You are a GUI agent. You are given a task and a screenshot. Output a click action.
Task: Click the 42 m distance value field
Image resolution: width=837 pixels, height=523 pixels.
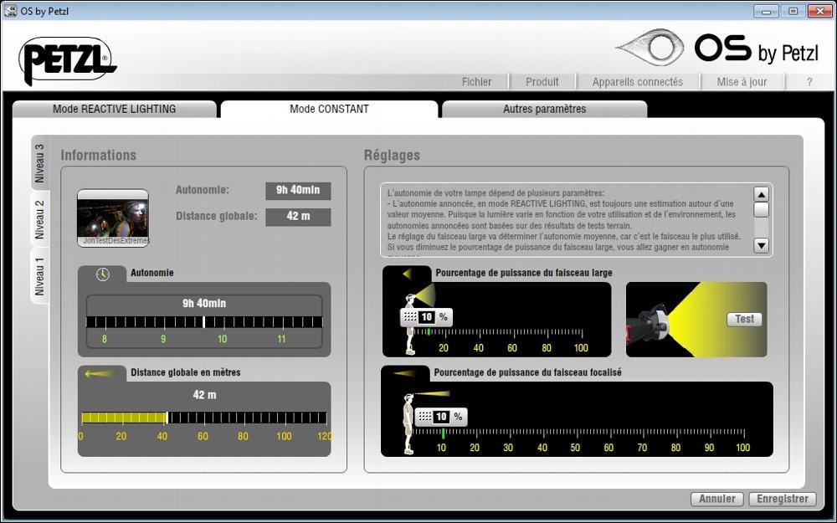click(x=298, y=216)
